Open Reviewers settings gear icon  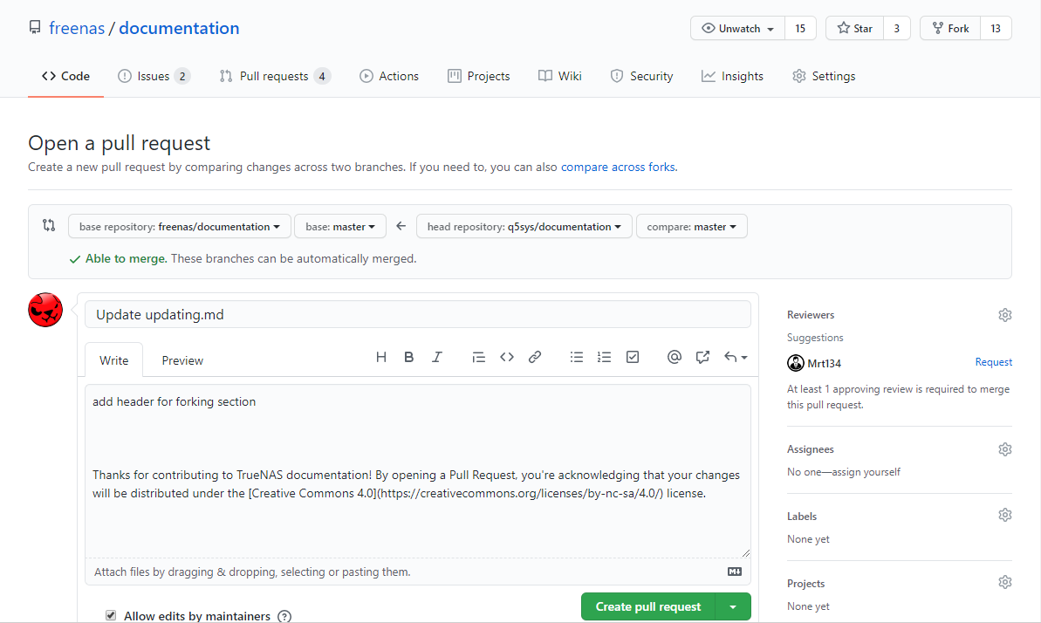[1004, 315]
